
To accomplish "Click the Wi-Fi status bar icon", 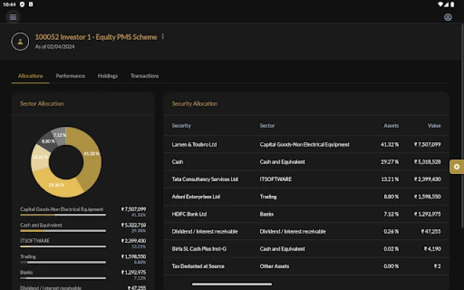I will (442, 4).
